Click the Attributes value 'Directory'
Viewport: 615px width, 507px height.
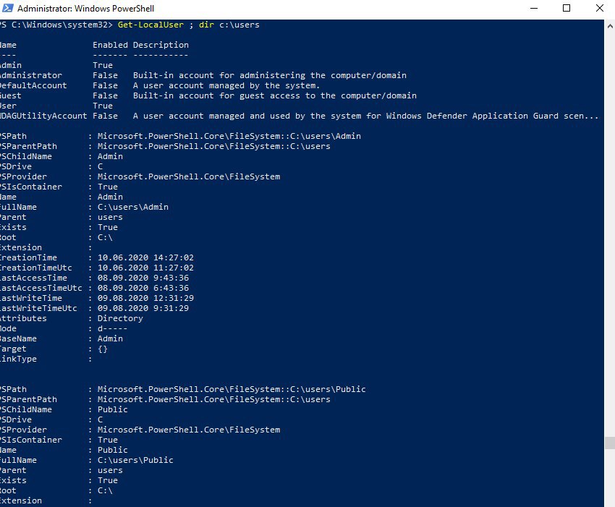pos(120,319)
